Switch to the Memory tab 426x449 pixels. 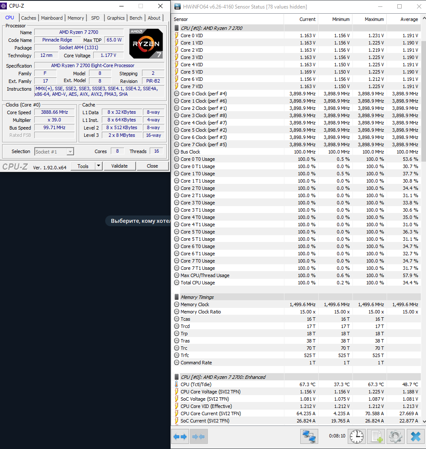(76, 18)
